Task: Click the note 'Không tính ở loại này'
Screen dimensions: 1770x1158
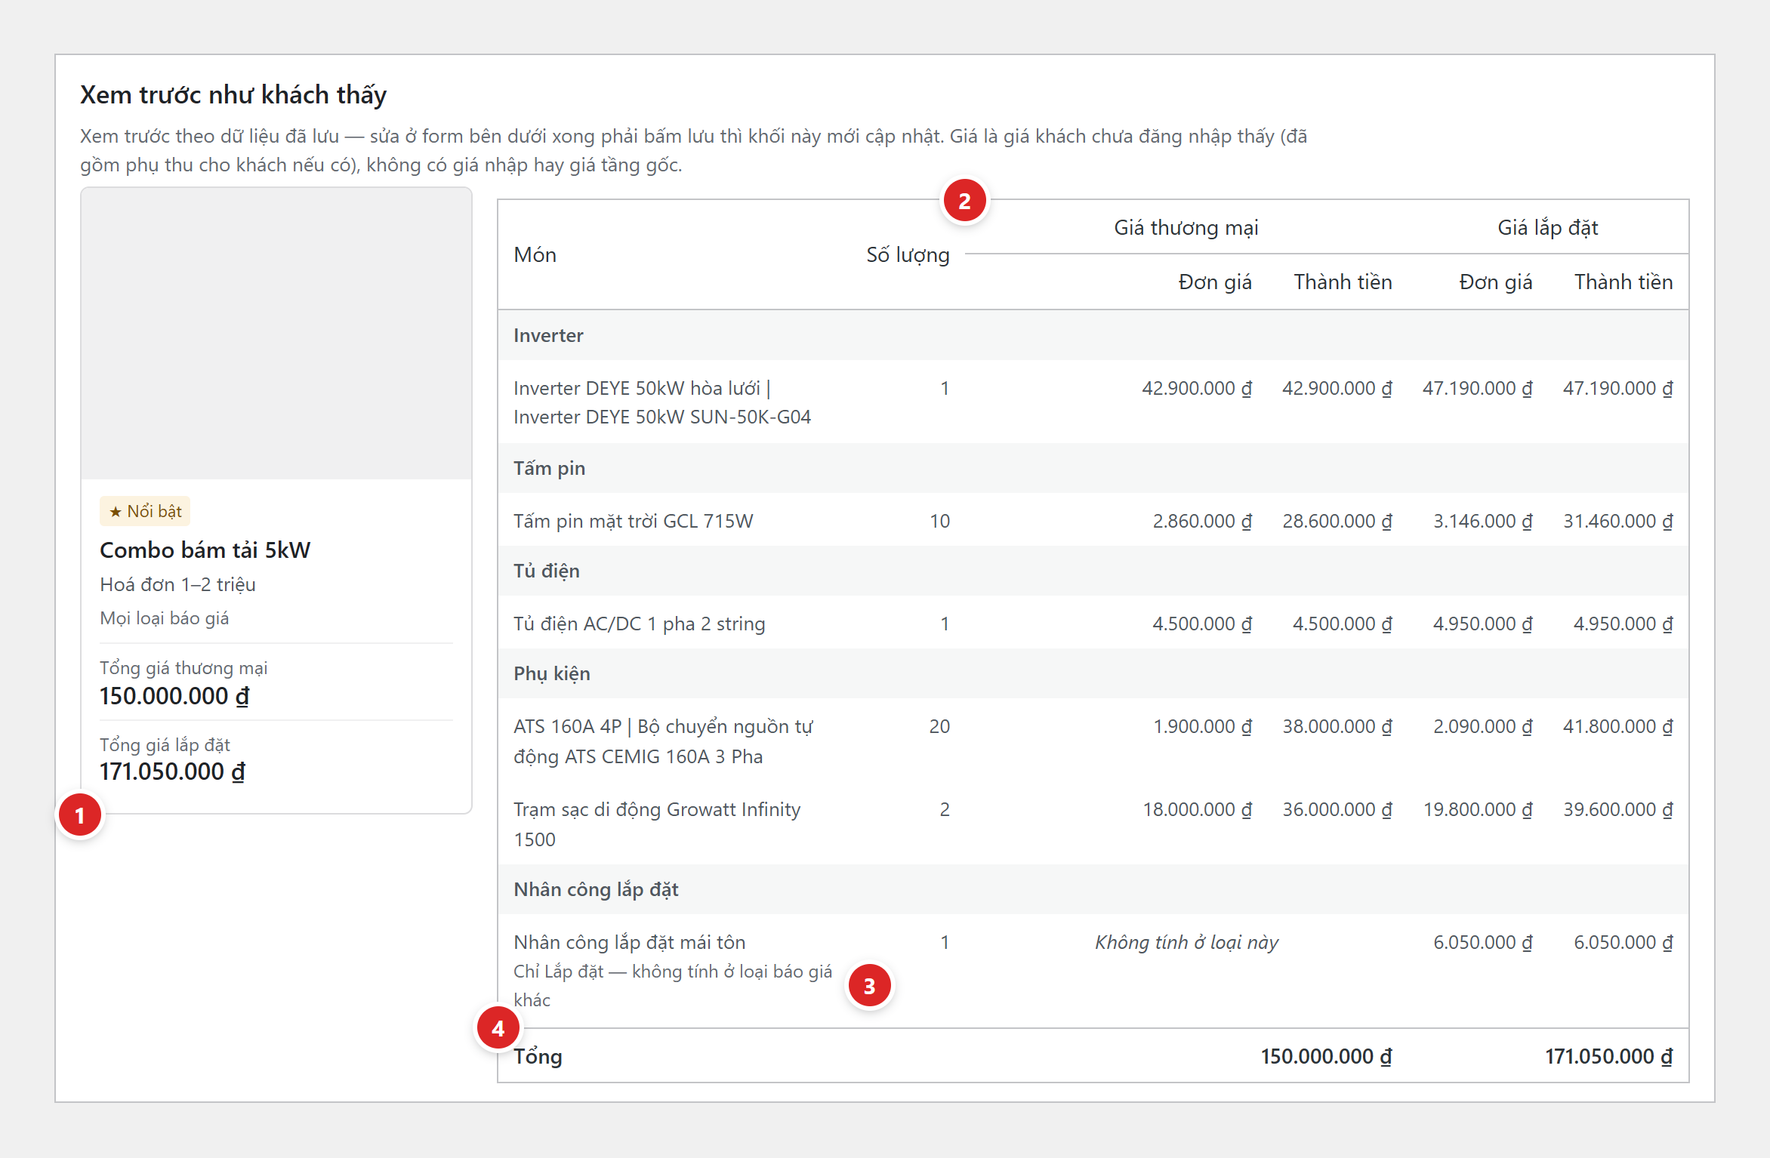Action: coord(1186,942)
